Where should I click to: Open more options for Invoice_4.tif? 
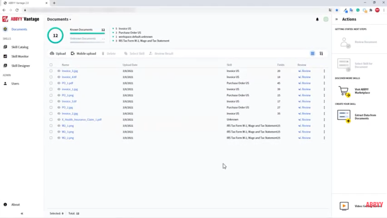pos(325,77)
